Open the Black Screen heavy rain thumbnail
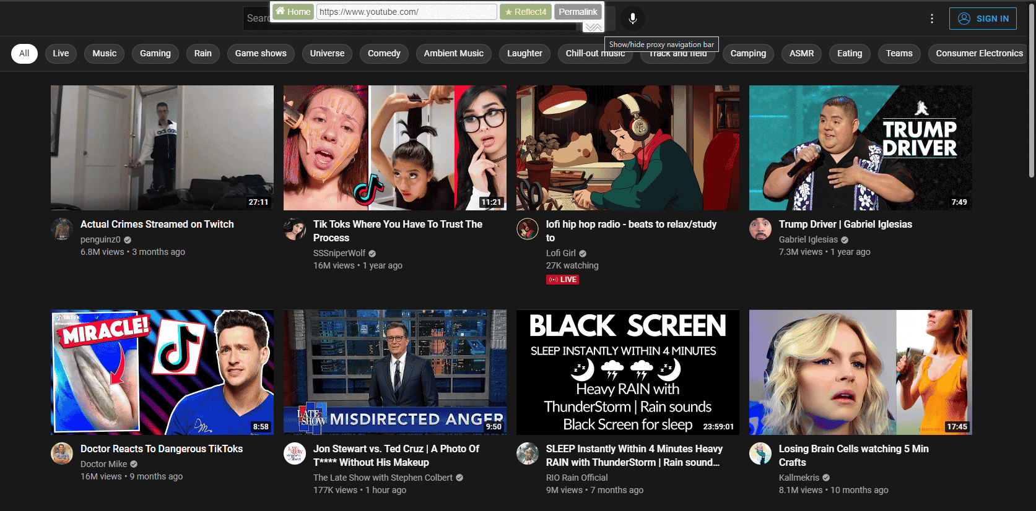The height and width of the screenshot is (511, 1036). click(x=628, y=372)
